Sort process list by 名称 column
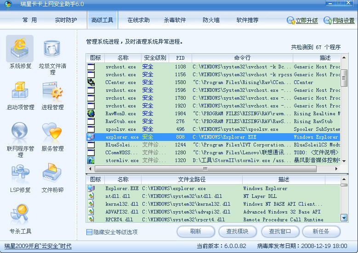Image resolution: width=358 pixels, height=253 pixels. [123, 58]
